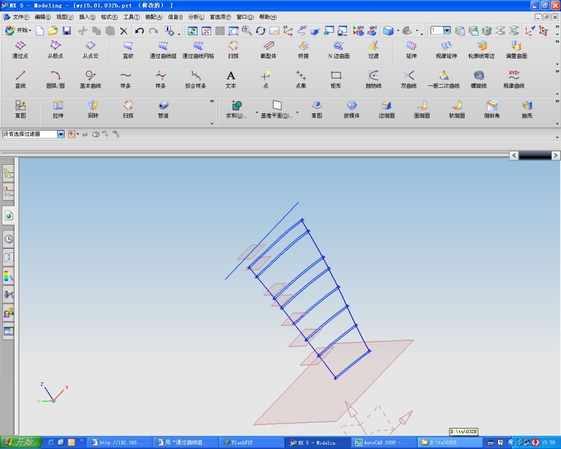Open the 基本曲线 basic curves tool
The image size is (561, 449).
[90, 80]
